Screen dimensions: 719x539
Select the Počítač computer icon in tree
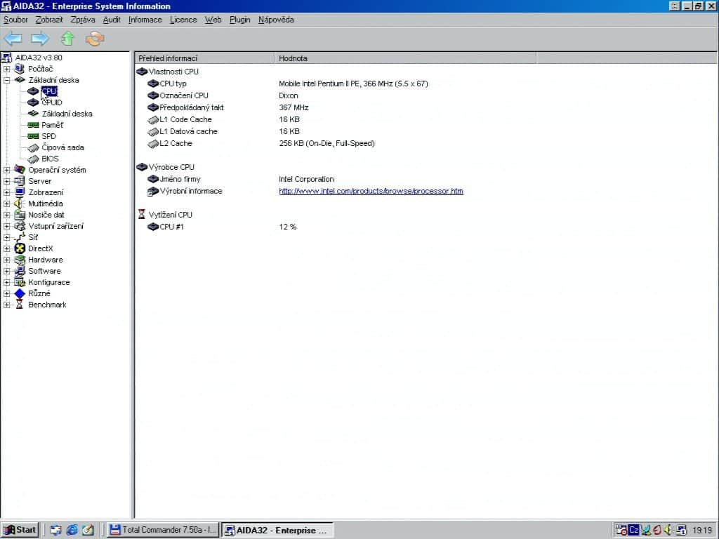(19, 69)
